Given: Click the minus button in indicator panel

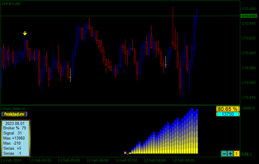Looking at the screenshot, I should click(224, 154).
